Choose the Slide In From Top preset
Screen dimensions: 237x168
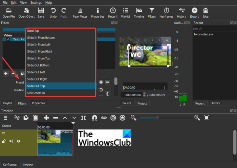coord(61,58)
